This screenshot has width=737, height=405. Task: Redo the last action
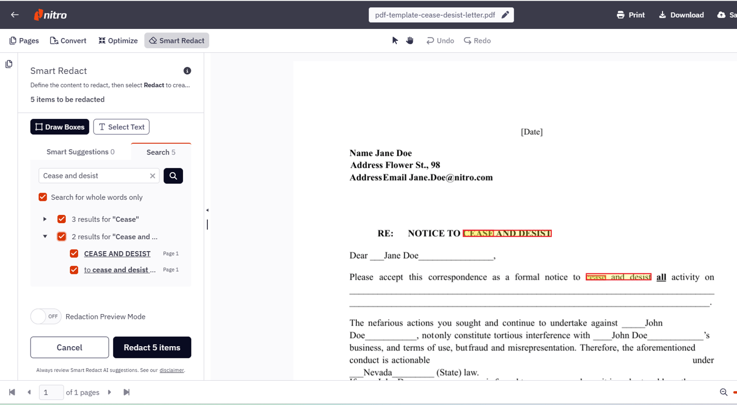(x=477, y=41)
